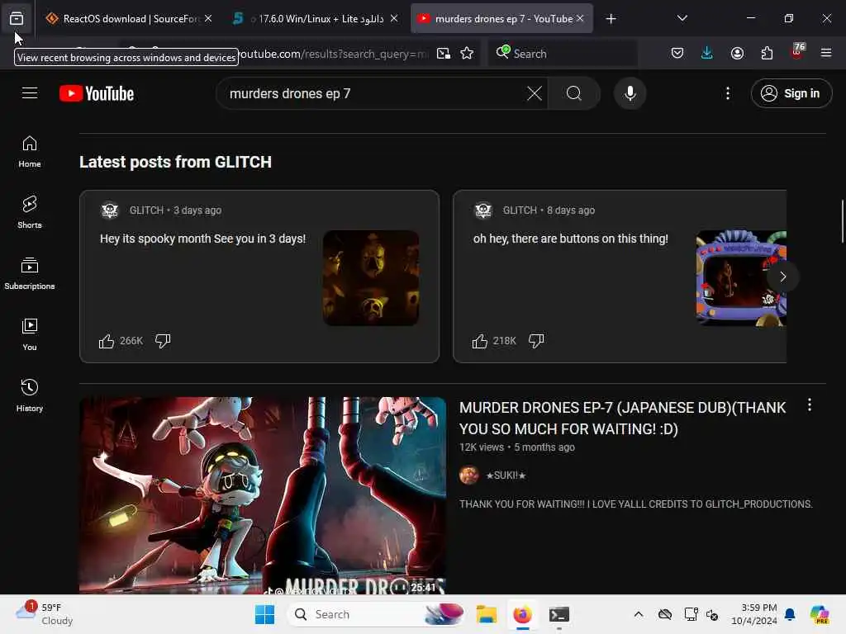Click GLITCH avatar on 3 days ago post
Viewport: 846px width, 634px height.
point(110,211)
